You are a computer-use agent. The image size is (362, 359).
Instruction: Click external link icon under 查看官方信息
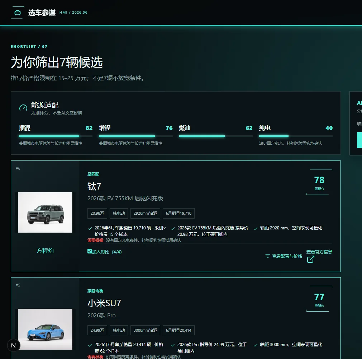coord(310,259)
